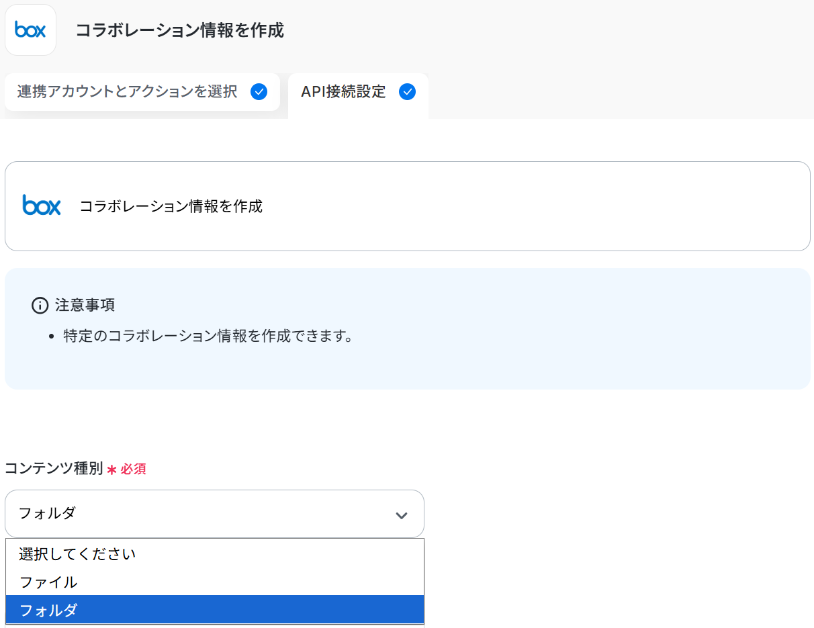
Task: Open the API接続設定 tab
Action: (343, 92)
